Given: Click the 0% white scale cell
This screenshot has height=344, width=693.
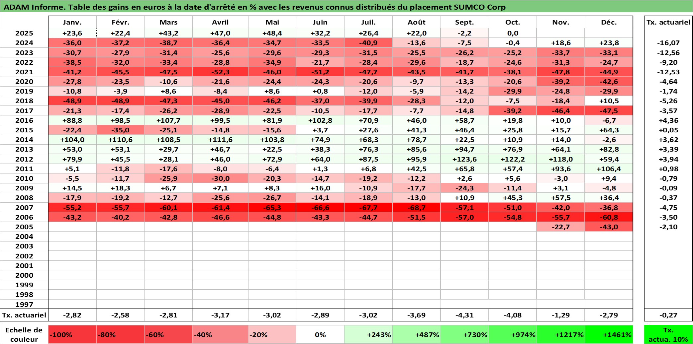Looking at the screenshot, I should tap(320, 334).
